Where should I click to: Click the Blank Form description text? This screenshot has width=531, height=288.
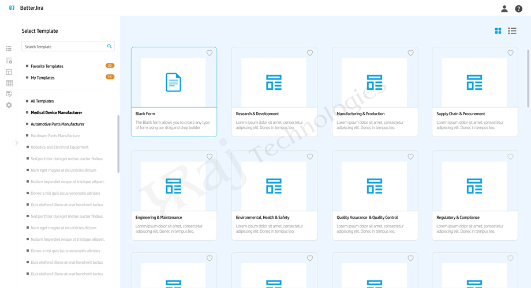173,125
